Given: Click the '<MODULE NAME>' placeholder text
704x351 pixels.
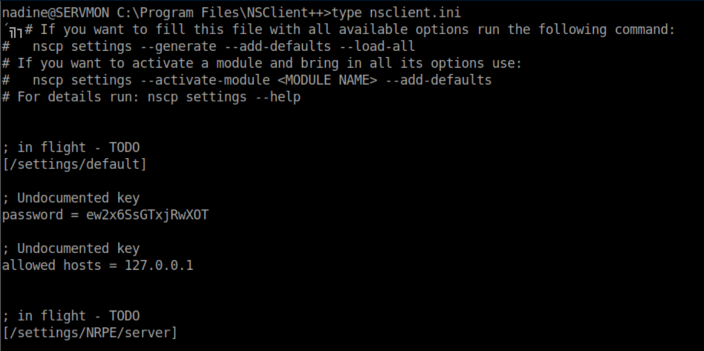Looking at the screenshot, I should 327,80.
